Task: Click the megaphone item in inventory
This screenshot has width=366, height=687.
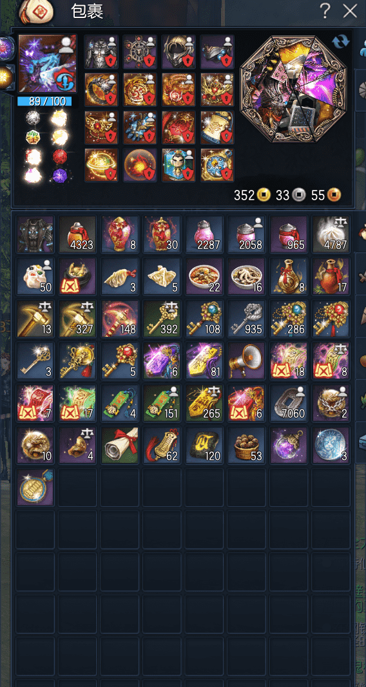Action: [x=247, y=361]
